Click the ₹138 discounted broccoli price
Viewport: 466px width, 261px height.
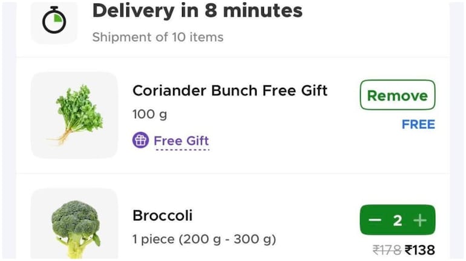420,249
